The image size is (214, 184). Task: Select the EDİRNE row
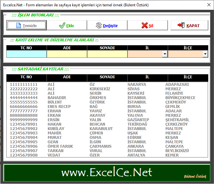(x=107, y=138)
